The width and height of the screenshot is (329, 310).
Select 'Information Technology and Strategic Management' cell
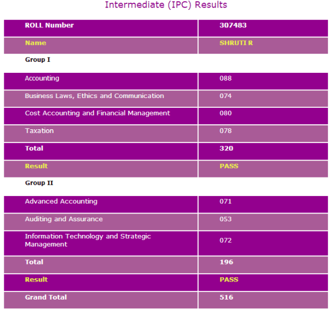pyautogui.click(x=88, y=240)
